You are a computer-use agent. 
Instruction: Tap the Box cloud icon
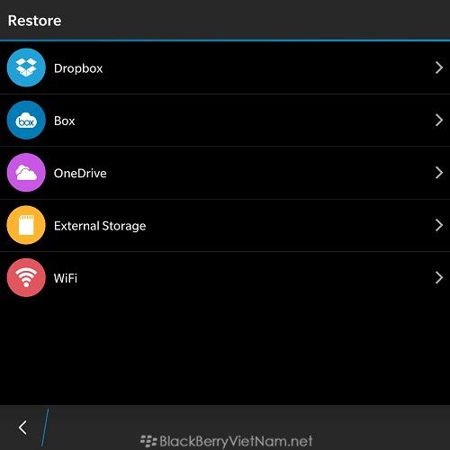coord(26,120)
